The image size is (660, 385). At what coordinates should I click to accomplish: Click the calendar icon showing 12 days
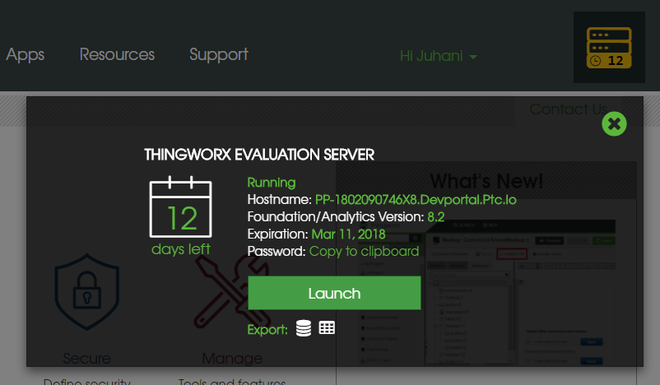click(x=180, y=207)
